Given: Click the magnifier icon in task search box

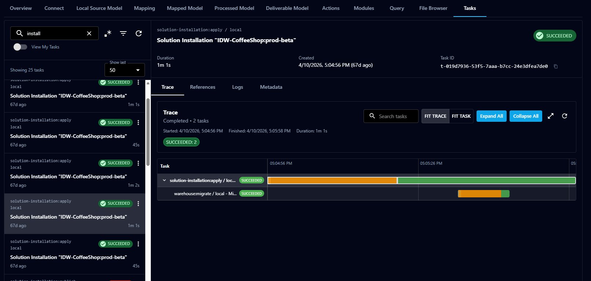Looking at the screenshot, I should 20,33.
